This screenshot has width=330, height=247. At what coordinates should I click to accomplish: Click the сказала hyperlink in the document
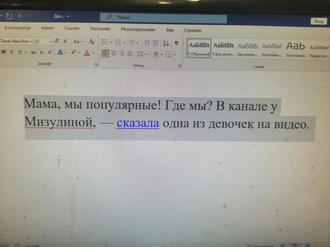click(137, 124)
